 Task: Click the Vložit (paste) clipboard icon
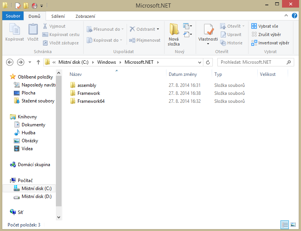click(33, 29)
